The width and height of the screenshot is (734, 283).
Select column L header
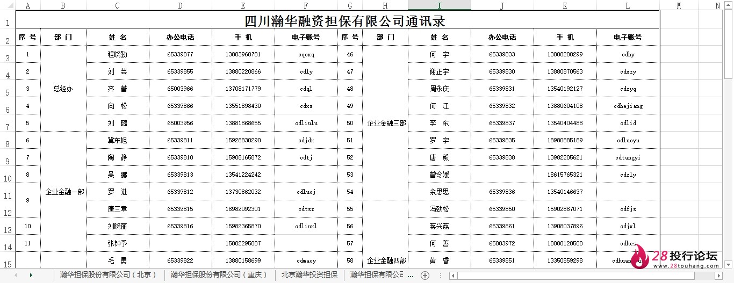[x=628, y=5]
